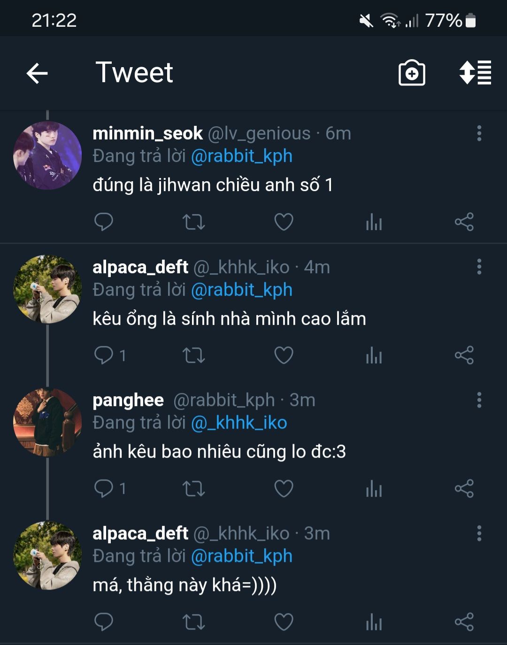
Task: Tap the camera add icon in header
Action: click(412, 73)
